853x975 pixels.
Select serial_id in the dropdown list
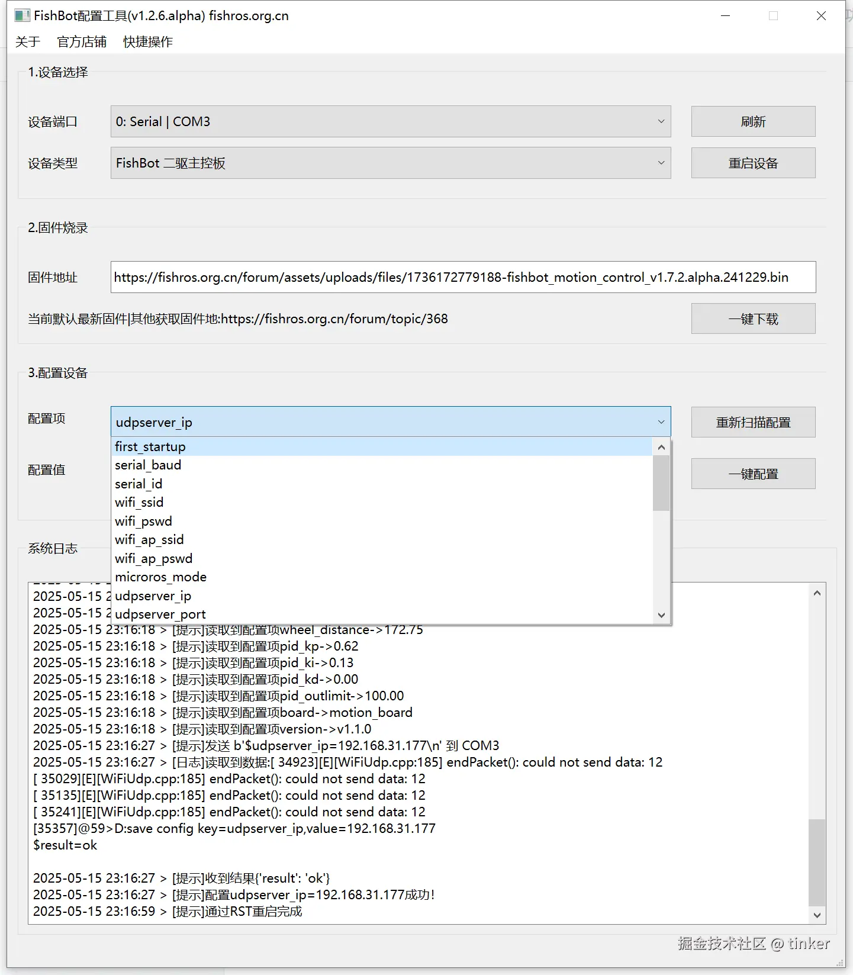382,484
